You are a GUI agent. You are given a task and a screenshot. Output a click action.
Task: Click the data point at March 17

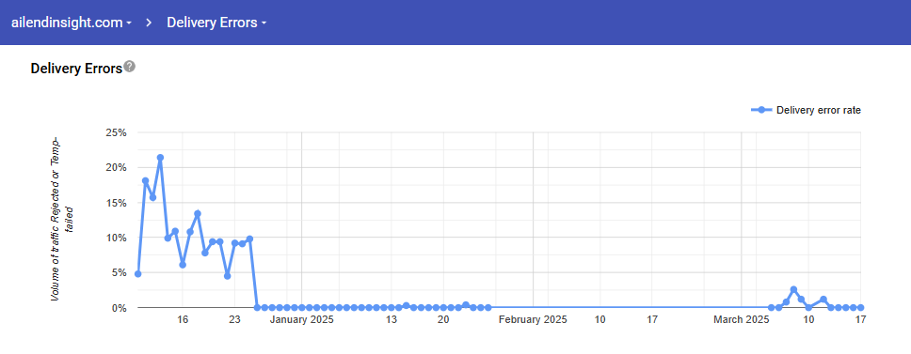pyautogui.click(x=860, y=308)
